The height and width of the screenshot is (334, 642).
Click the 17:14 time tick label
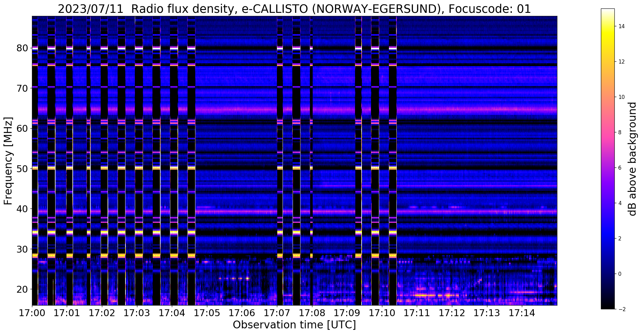pyautogui.click(x=522, y=313)
